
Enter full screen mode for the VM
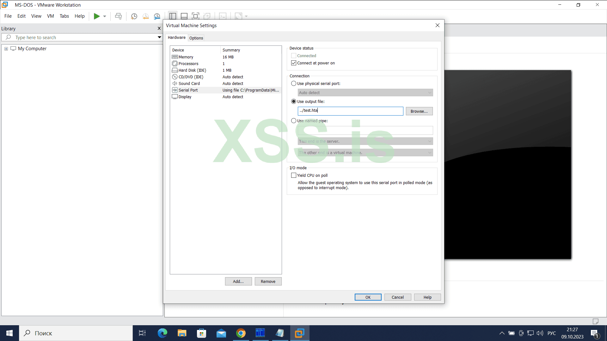click(195, 16)
